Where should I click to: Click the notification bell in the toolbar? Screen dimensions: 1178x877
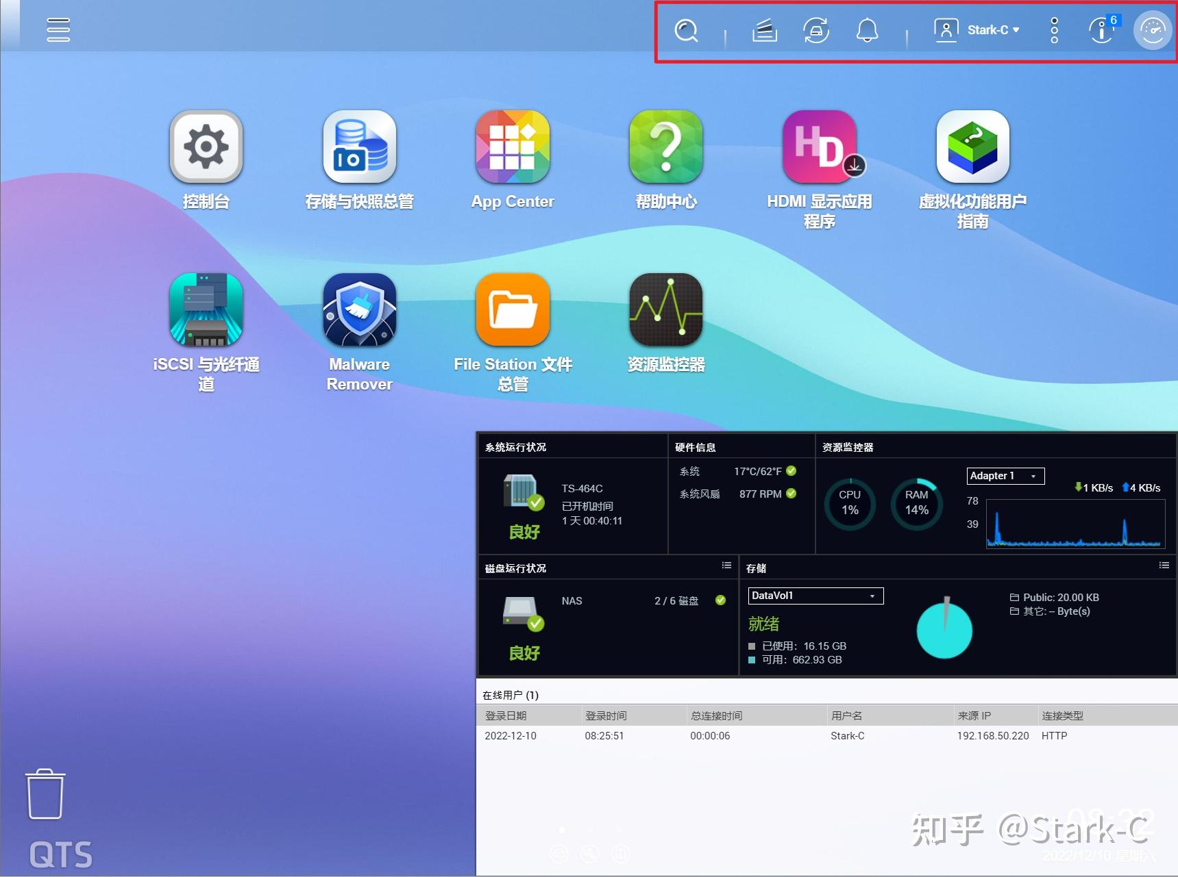click(x=866, y=30)
